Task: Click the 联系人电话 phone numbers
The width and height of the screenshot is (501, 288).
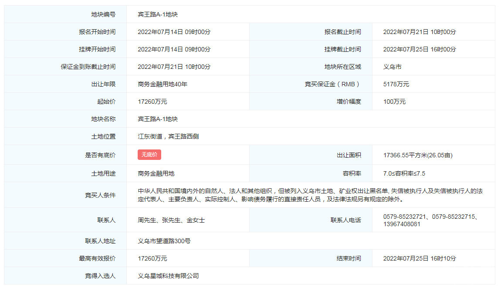Action: [430, 220]
